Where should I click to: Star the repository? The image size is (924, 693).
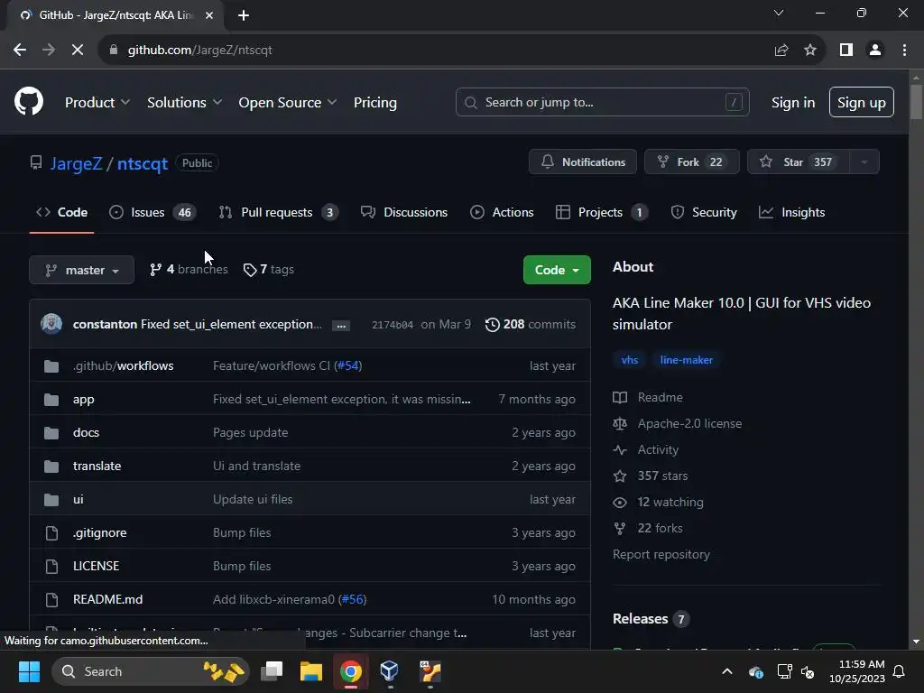pyautogui.click(x=799, y=162)
